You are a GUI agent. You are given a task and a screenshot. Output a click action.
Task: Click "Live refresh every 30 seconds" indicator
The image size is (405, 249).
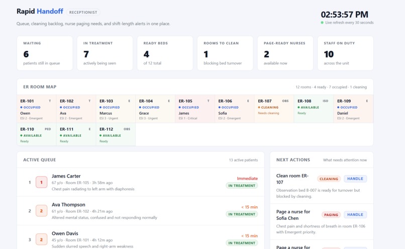pos(347,23)
